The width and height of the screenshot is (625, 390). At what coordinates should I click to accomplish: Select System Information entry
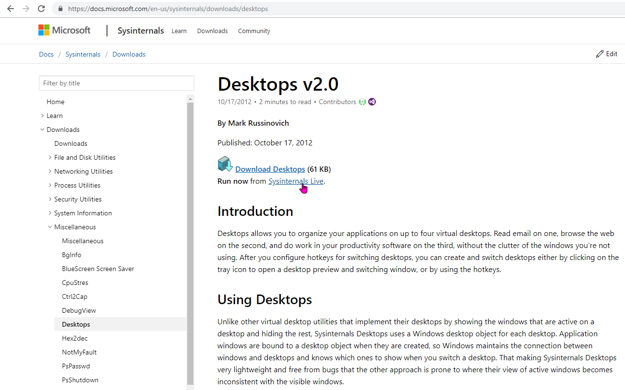click(x=83, y=213)
